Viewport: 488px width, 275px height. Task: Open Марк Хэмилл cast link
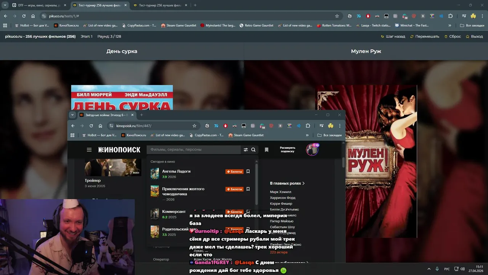[280, 192]
